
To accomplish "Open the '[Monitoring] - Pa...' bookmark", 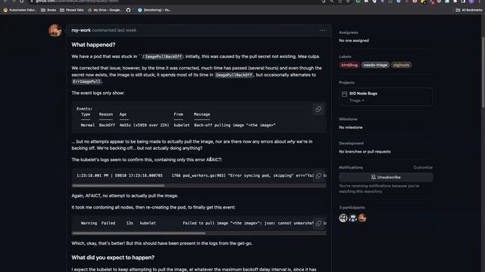I will click(x=155, y=10).
